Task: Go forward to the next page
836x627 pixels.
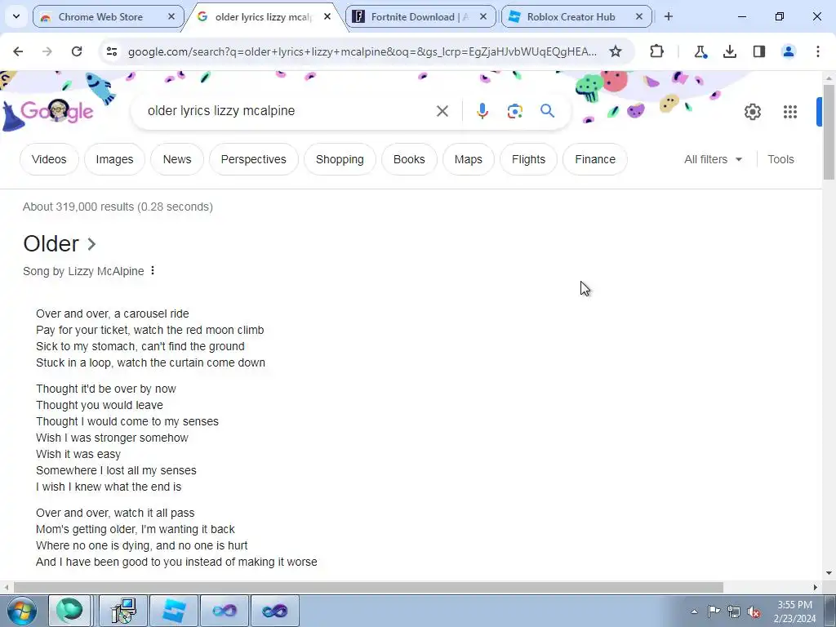Action: point(47,51)
